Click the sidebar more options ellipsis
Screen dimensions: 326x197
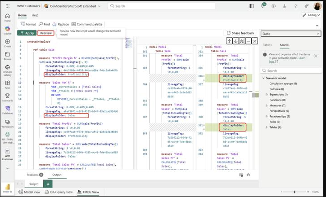point(8,169)
